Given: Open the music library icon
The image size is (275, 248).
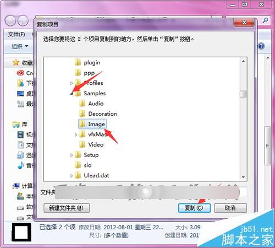Looking at the screenshot, I should tap(20, 165).
